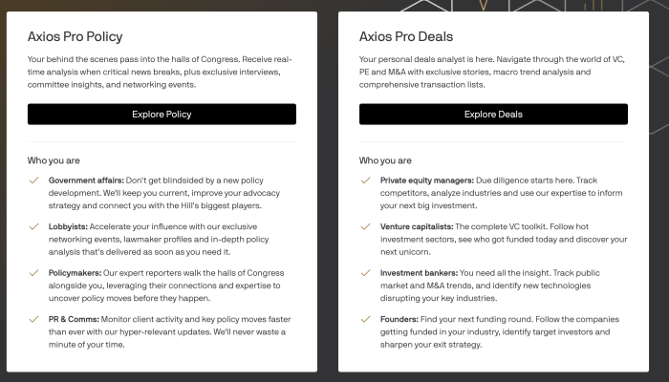The width and height of the screenshot is (669, 382).
Task: Click Who you are under Explore Deals
Action: tap(385, 160)
